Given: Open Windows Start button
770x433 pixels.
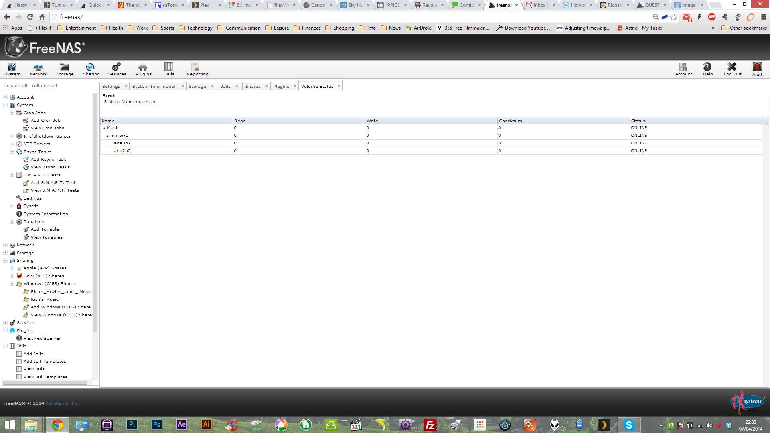Looking at the screenshot, I should pyautogui.click(x=10, y=425).
